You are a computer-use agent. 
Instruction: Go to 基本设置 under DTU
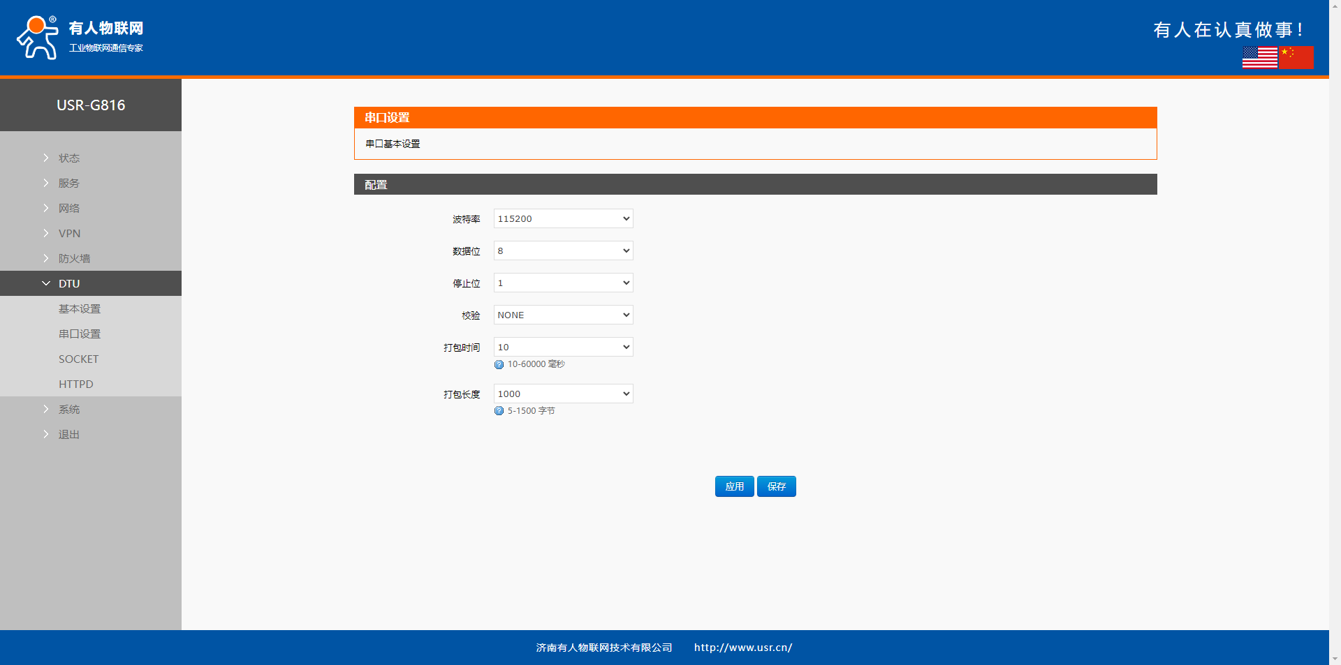click(80, 309)
